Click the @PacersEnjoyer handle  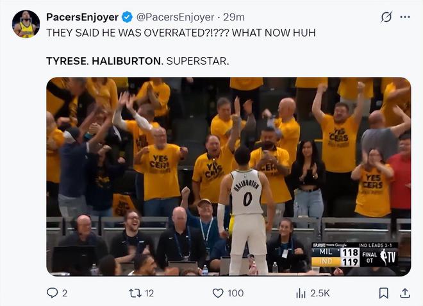176,17
